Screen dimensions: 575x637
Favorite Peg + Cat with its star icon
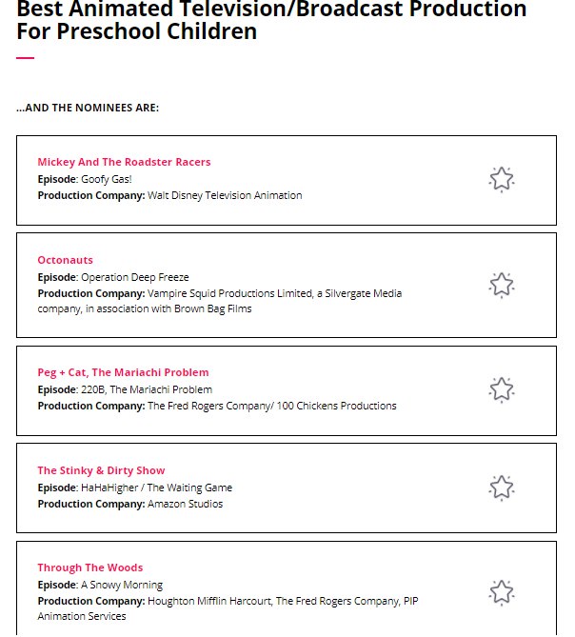(502, 389)
